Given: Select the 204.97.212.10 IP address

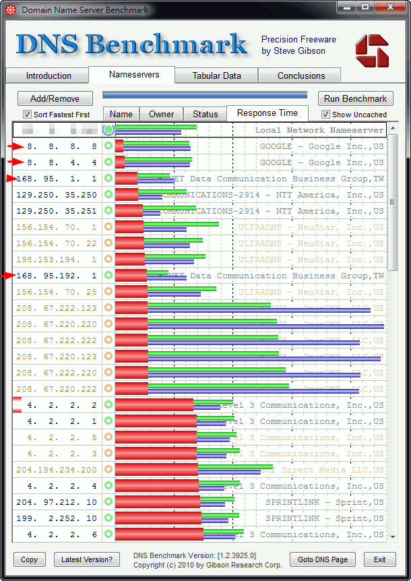Looking at the screenshot, I should [57, 502].
